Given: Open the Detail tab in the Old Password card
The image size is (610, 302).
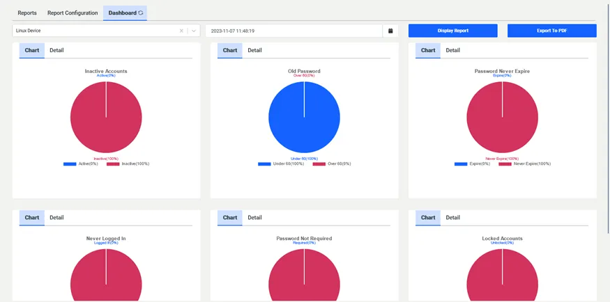Looking at the screenshot, I should [x=255, y=50].
